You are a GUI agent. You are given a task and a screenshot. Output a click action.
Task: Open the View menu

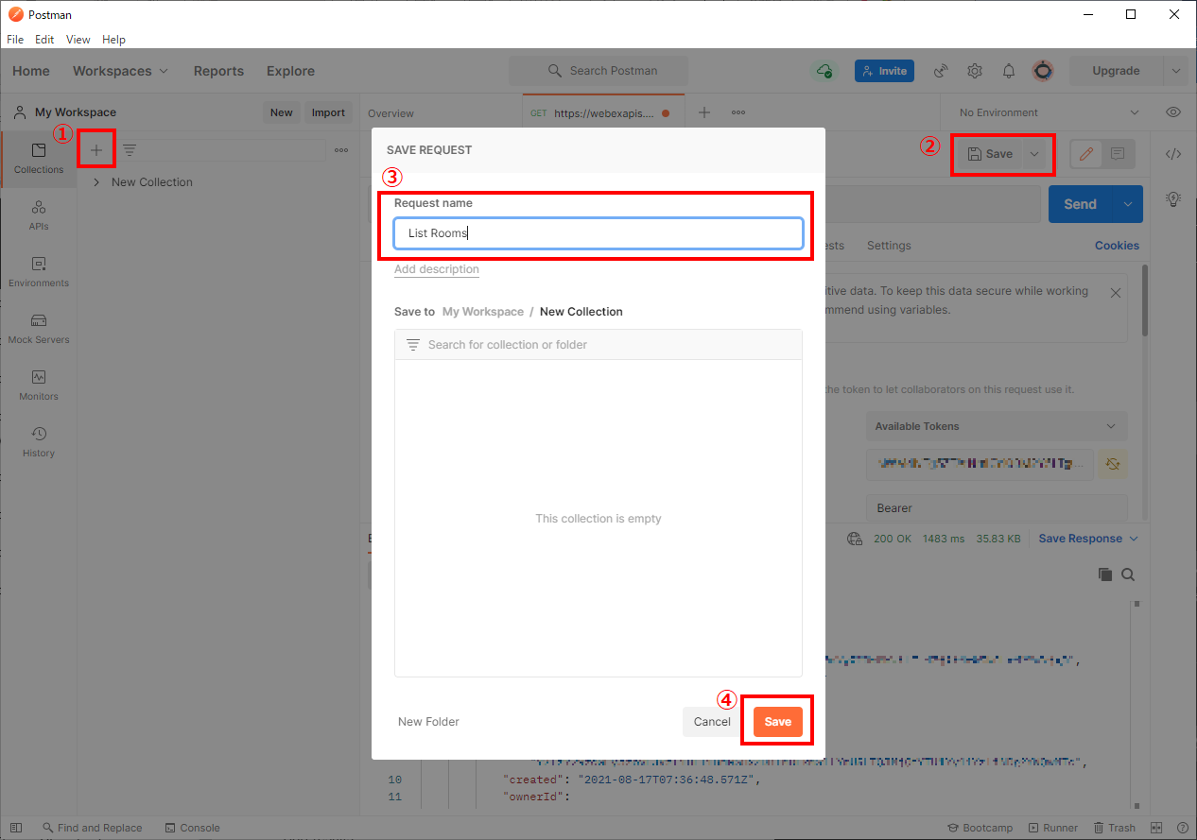pos(78,39)
